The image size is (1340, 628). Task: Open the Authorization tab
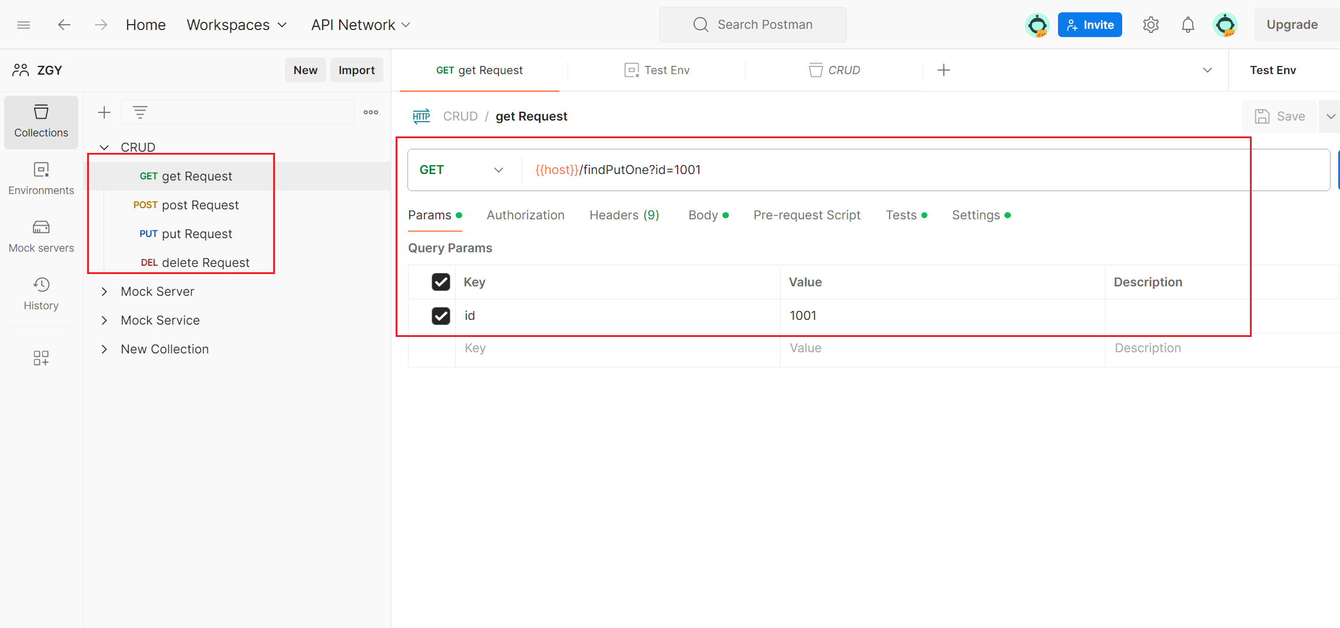(x=525, y=215)
